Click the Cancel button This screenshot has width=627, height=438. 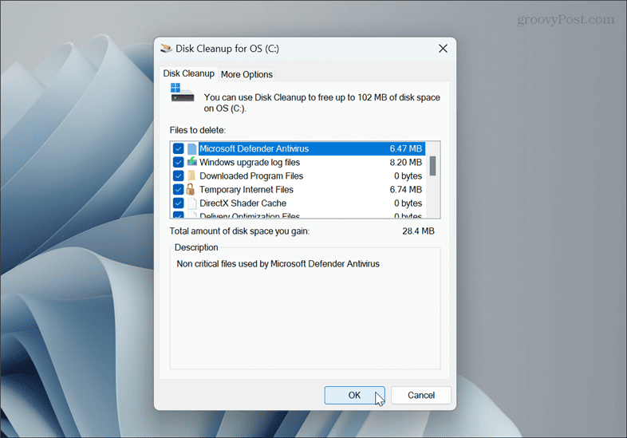pyautogui.click(x=421, y=395)
